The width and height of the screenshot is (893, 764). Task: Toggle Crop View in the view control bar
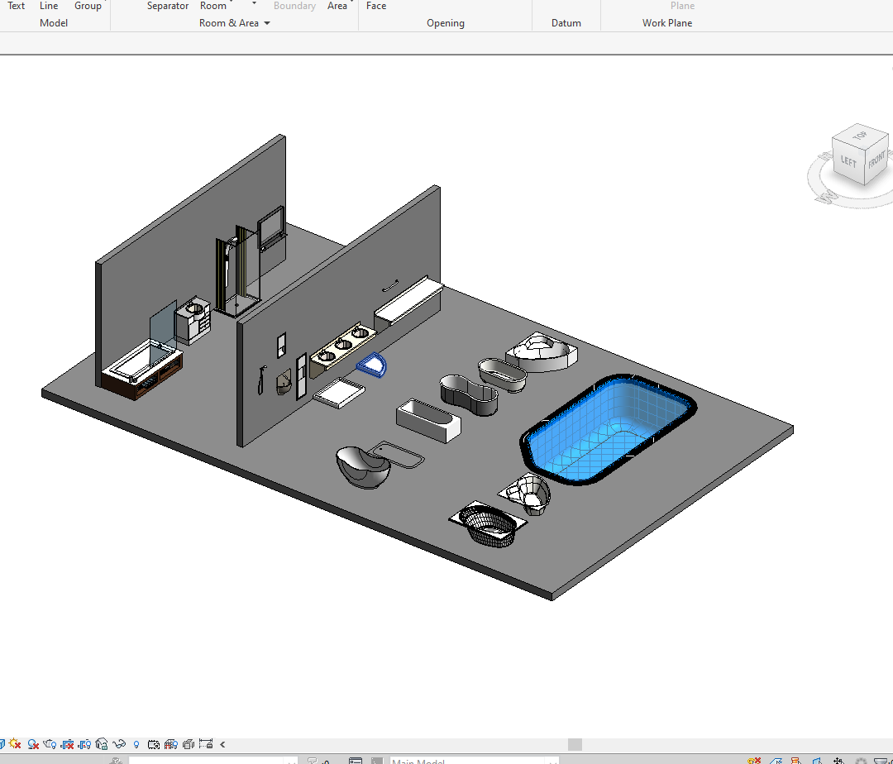[x=67, y=744]
